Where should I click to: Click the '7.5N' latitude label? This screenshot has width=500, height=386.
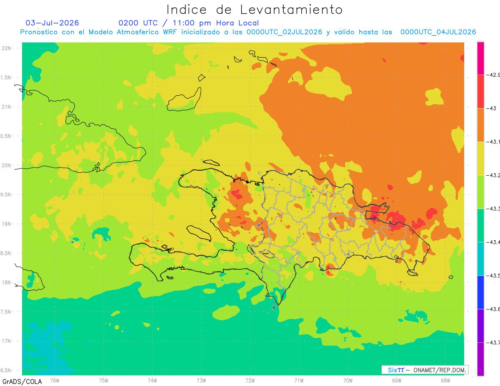click(x=6, y=312)
